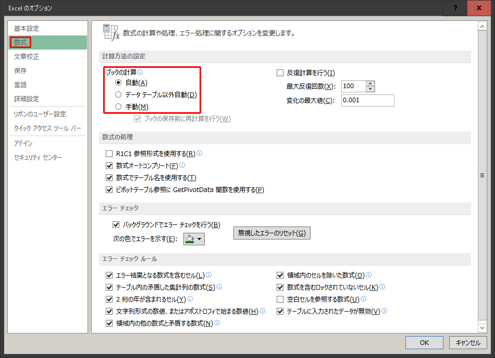Image resolution: width=495 pixels, height=358 pixels.
Task: Uncheck 数式オートコンプリート(F) checkbox
Action: click(x=109, y=166)
